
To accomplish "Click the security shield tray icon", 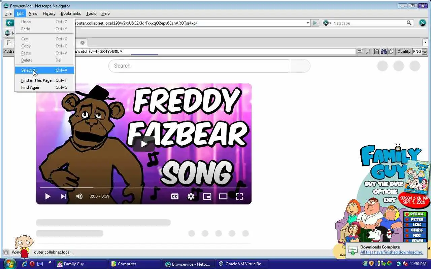I will (371, 264).
